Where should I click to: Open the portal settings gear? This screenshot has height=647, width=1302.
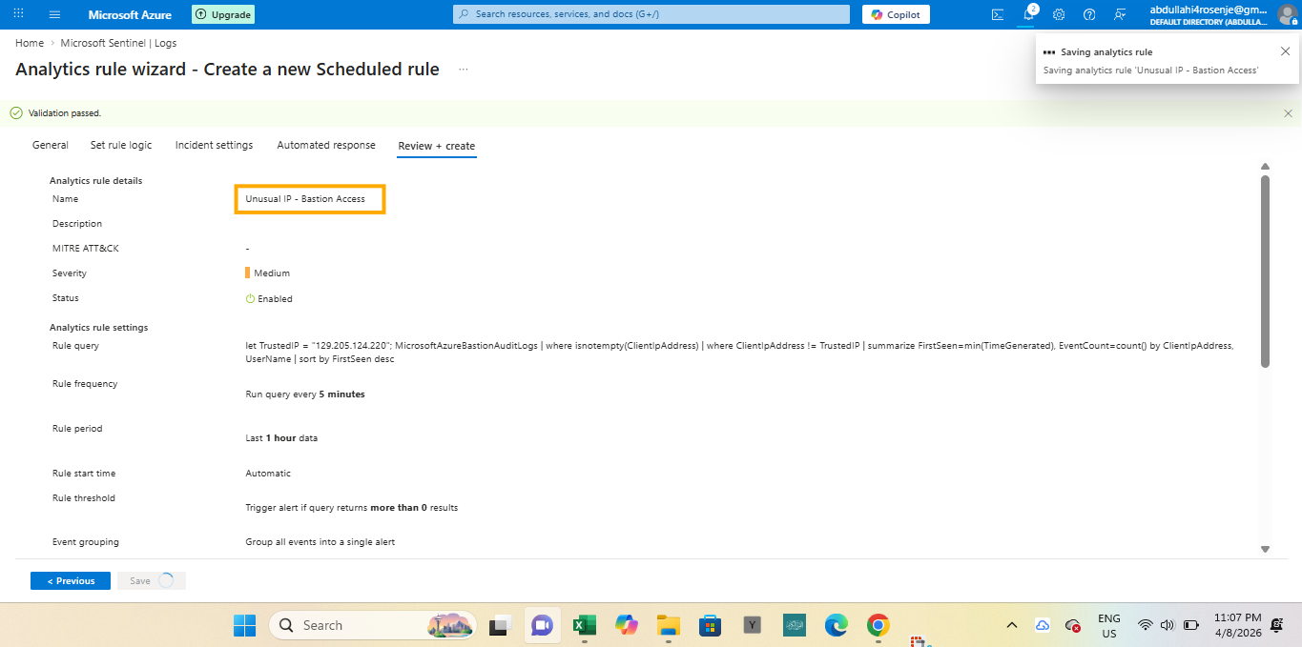point(1059,14)
